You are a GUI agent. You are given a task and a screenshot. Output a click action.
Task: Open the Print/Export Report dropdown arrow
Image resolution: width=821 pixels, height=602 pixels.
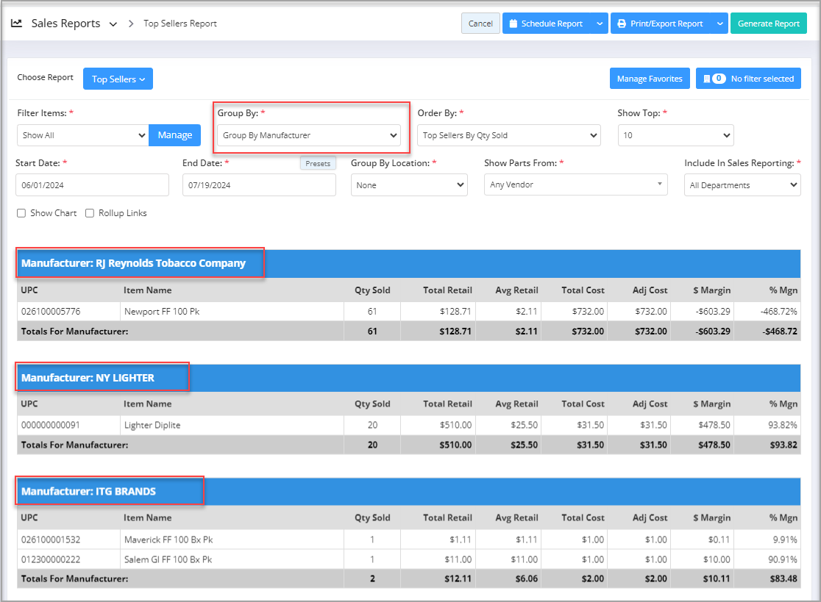point(720,24)
